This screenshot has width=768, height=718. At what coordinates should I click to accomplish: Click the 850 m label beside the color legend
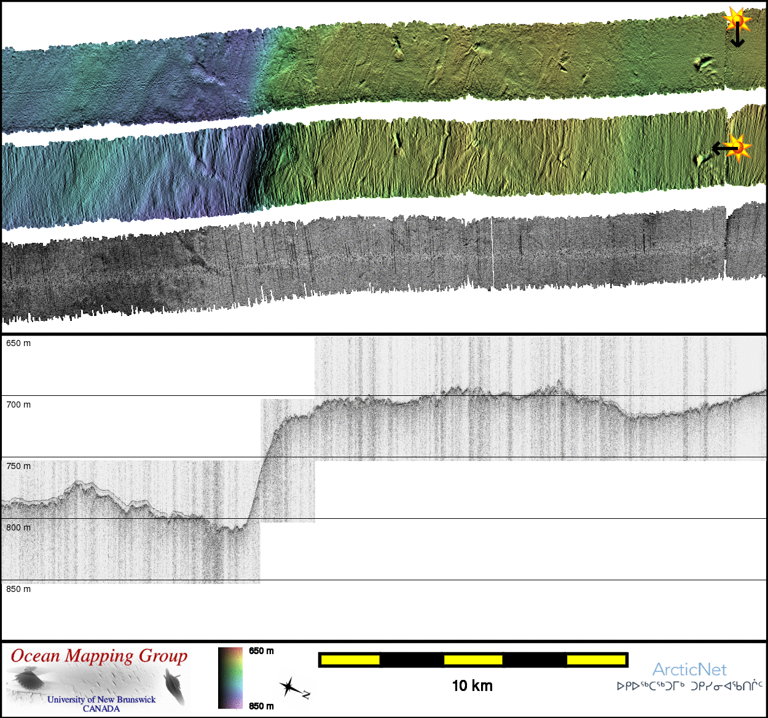[261, 706]
